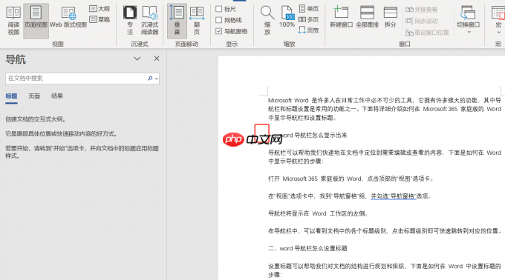Viewport: 505px width, 280px height.
Task: Set zoom to 100%
Action: [287, 17]
